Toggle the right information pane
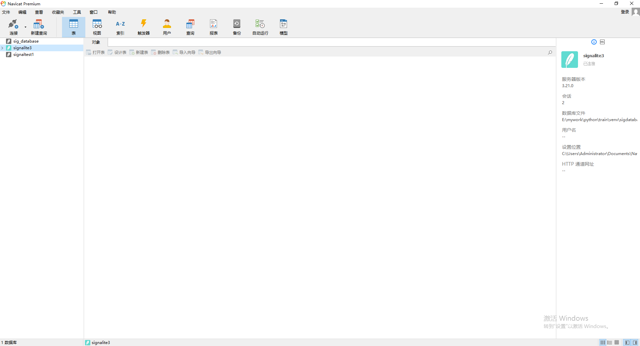 [x=635, y=343]
